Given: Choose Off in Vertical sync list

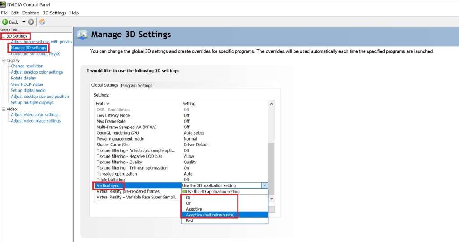Looking at the screenshot, I should [225, 198].
